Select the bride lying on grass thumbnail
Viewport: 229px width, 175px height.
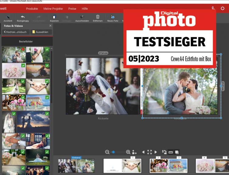[38, 157]
